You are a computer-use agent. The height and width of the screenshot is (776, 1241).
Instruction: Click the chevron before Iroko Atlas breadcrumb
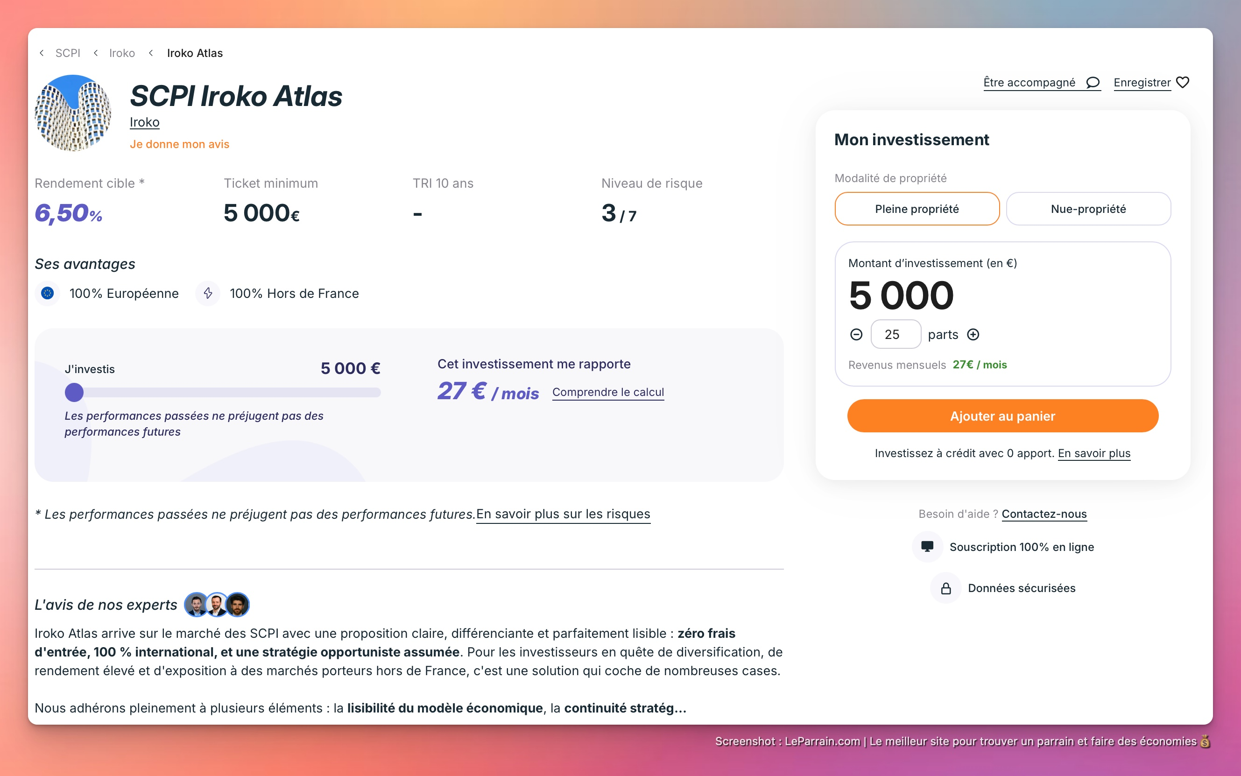pos(151,53)
